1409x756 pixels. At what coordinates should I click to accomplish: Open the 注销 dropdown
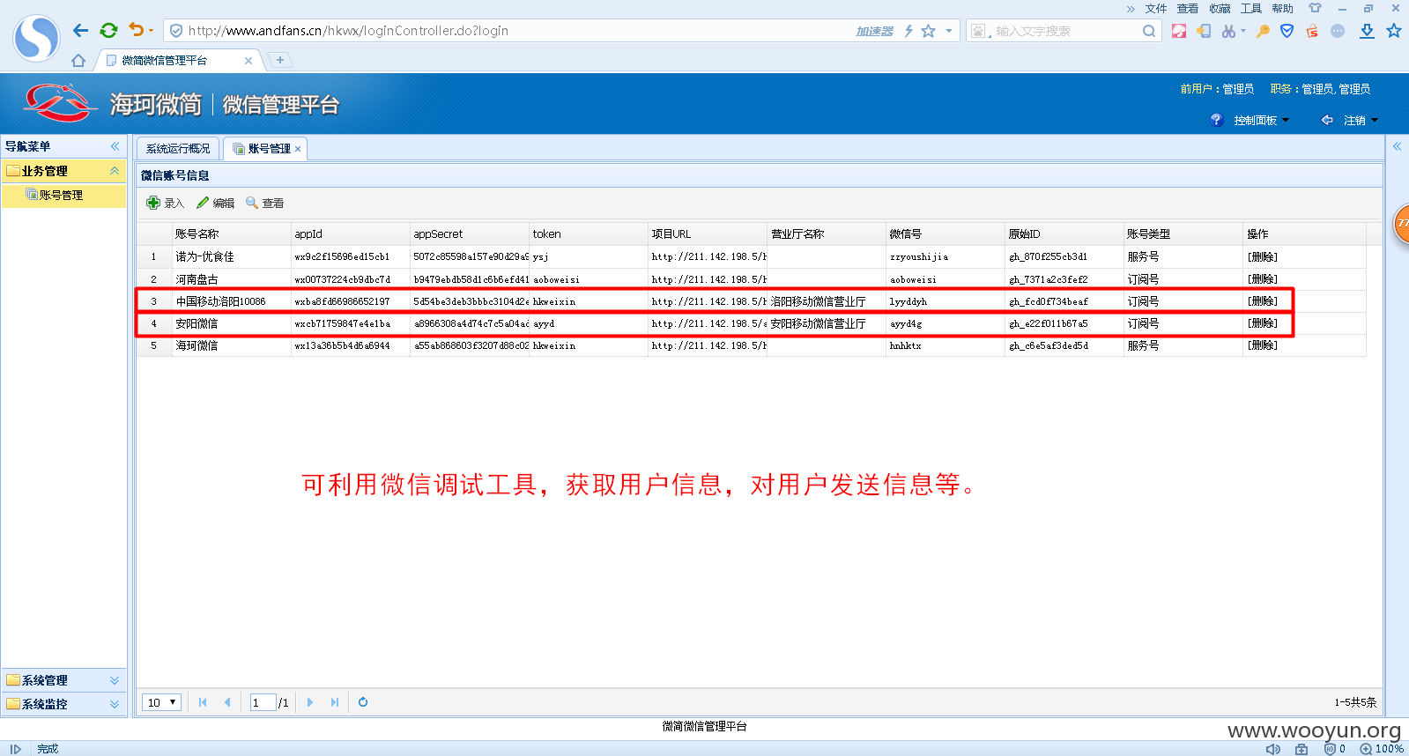point(1361,121)
